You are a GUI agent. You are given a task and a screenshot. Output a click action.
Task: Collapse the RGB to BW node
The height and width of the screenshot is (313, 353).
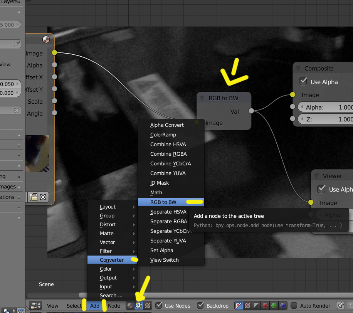[202, 98]
